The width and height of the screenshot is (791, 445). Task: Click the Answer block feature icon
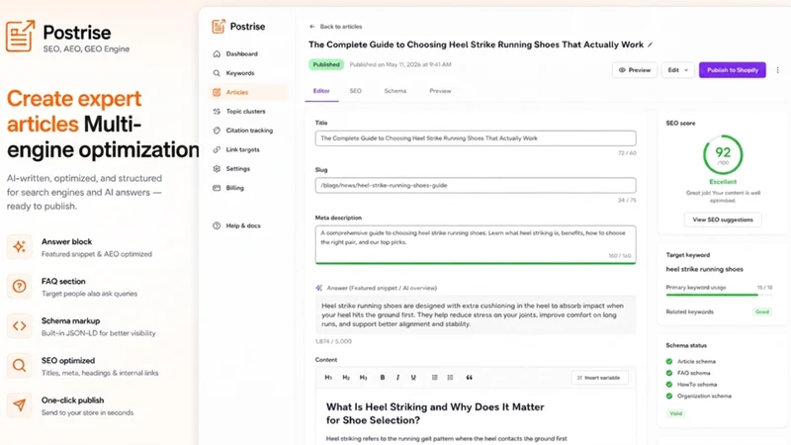coord(19,246)
